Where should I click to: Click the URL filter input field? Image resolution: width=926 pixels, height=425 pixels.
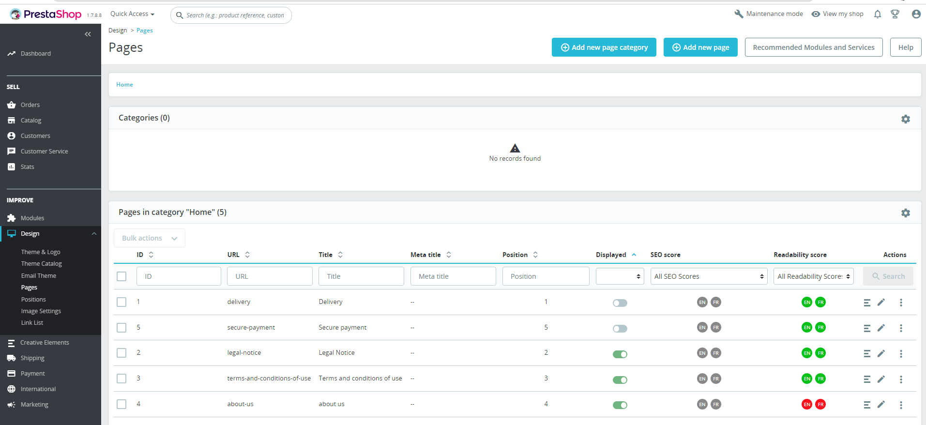tap(270, 276)
